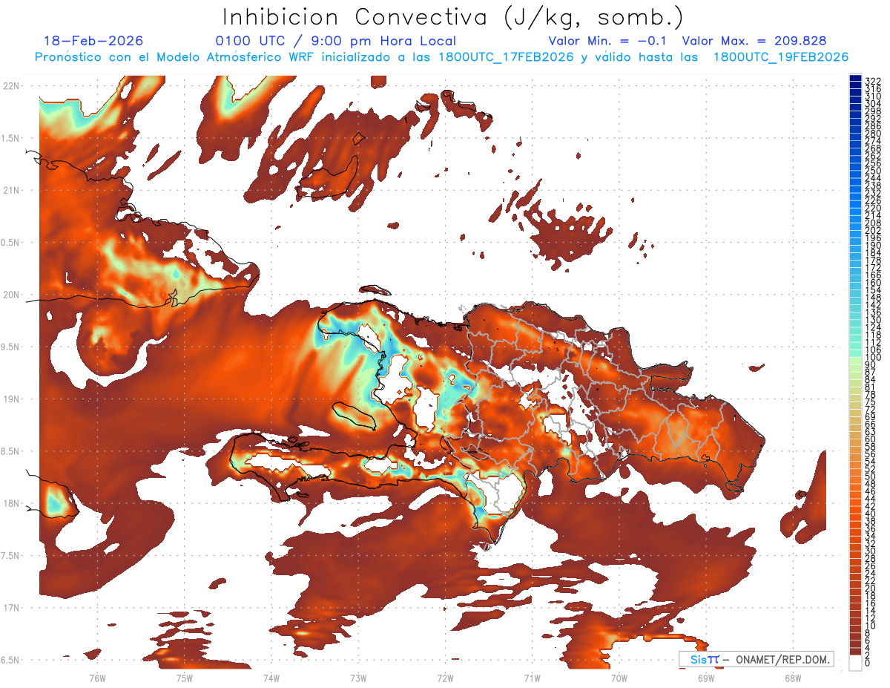
Task: Click the '322' value on the color scale
Action: (x=872, y=80)
